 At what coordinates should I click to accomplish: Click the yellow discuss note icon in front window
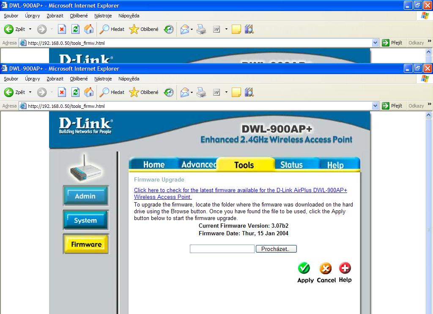[x=236, y=92]
